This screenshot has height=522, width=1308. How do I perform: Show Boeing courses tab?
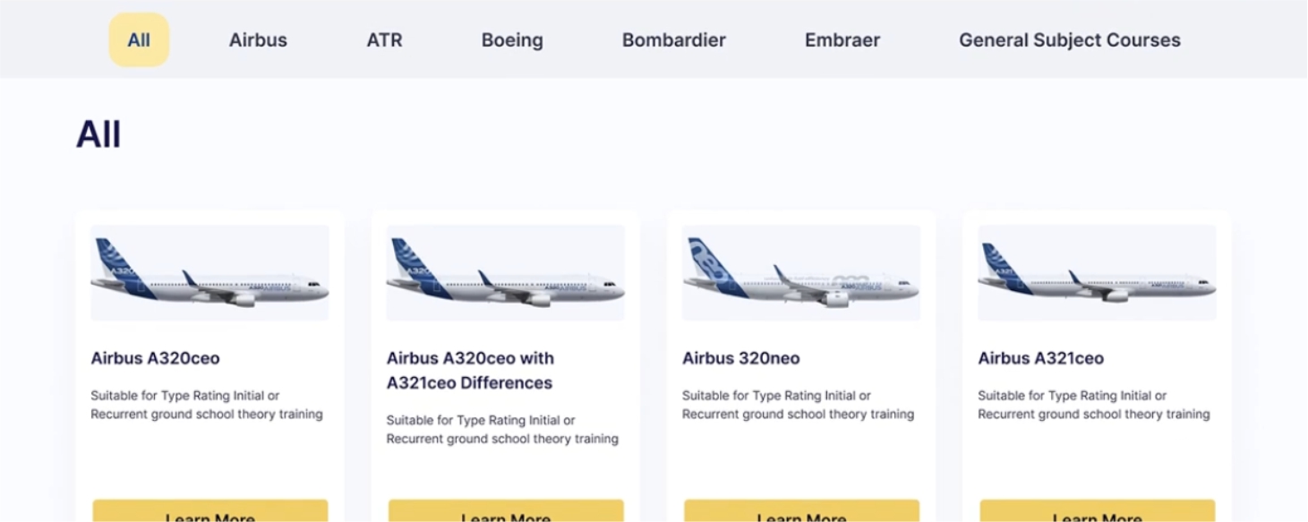pyautogui.click(x=512, y=40)
